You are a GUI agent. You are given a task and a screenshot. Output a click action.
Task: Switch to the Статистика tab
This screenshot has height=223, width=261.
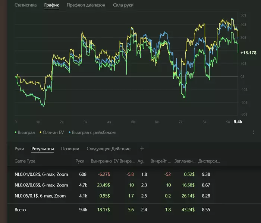(x=25, y=5)
